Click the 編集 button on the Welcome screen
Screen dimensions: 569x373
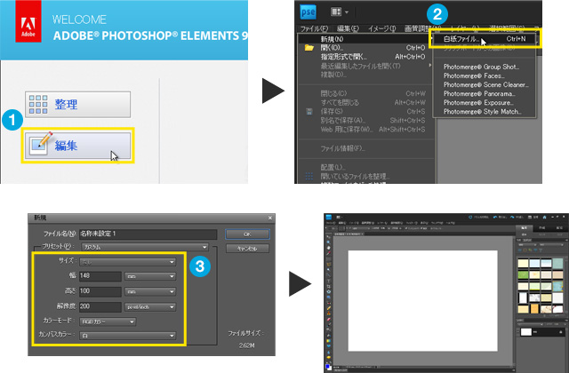(x=77, y=146)
